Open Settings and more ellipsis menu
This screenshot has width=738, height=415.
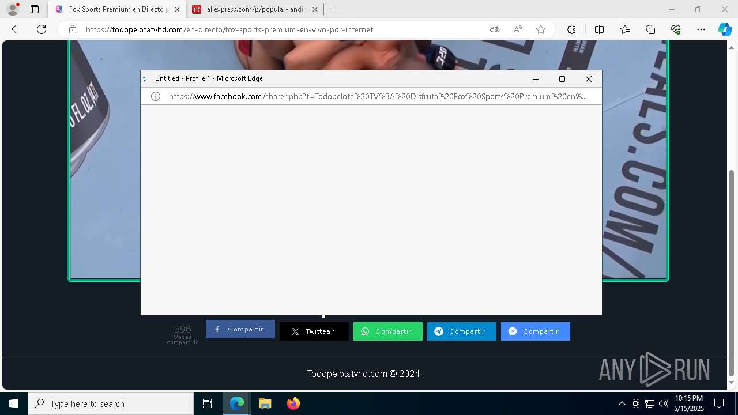701,29
